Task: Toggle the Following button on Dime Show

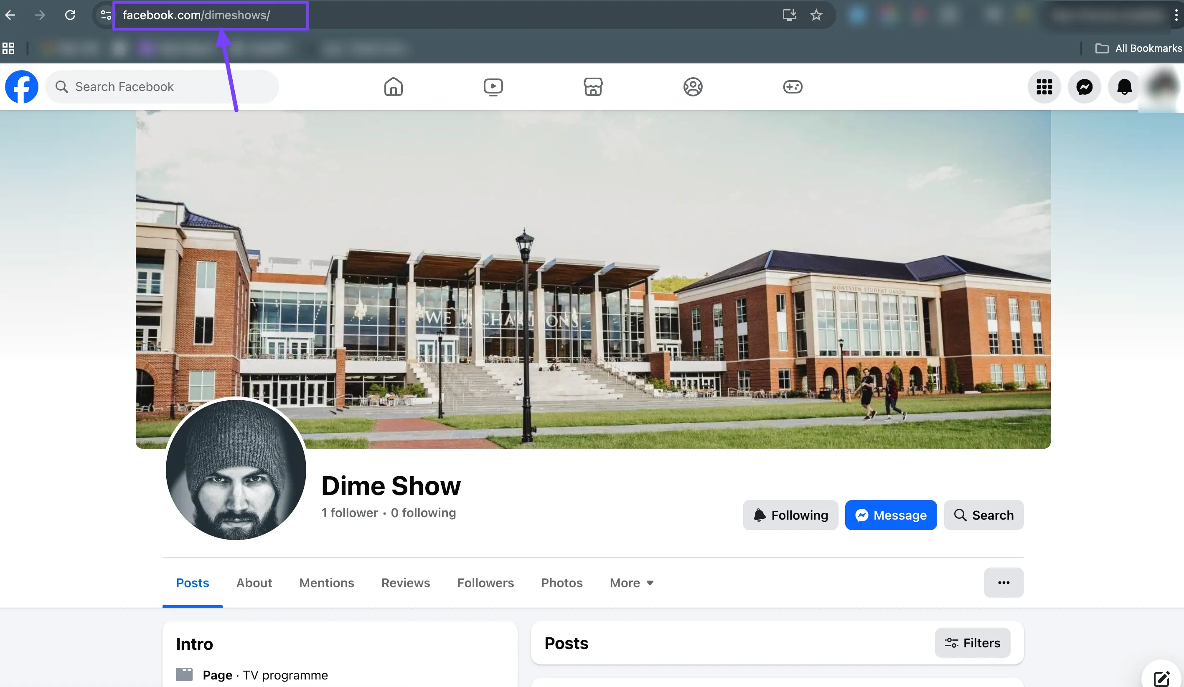Action: 790,515
